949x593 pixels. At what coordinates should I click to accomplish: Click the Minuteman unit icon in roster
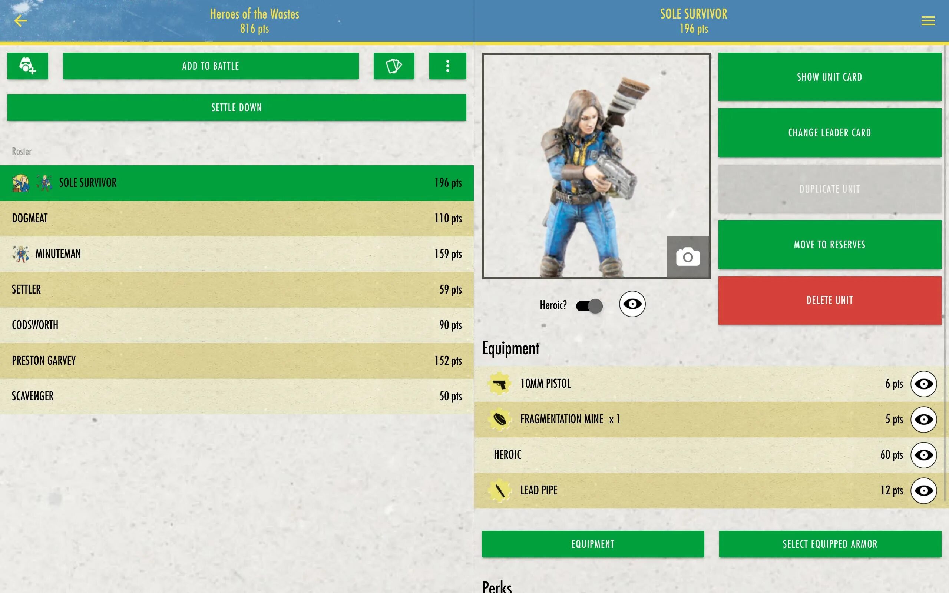[x=21, y=254]
